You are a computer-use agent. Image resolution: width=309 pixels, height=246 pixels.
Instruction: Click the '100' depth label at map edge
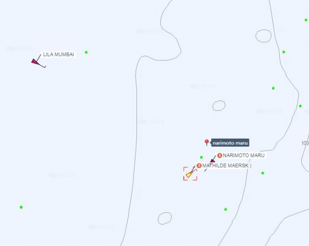305,143
